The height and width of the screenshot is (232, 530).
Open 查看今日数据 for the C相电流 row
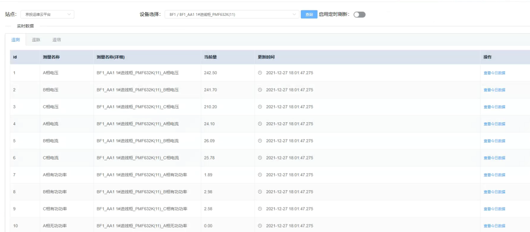494,158
